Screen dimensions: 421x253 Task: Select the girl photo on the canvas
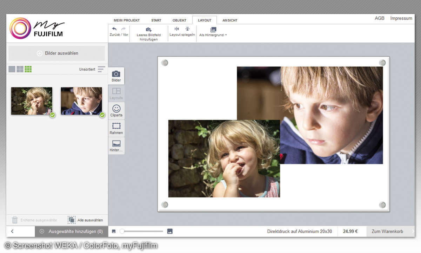pyautogui.click(x=224, y=158)
